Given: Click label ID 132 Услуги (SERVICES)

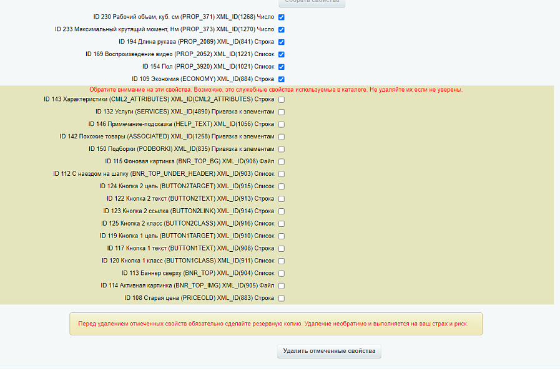Looking at the screenshot, I should (x=185, y=112).
